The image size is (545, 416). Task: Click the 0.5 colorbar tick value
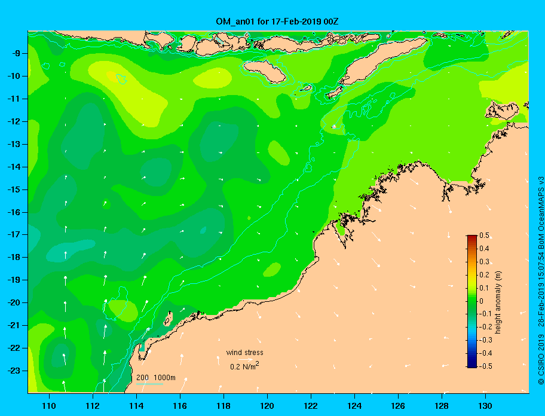point(484,235)
